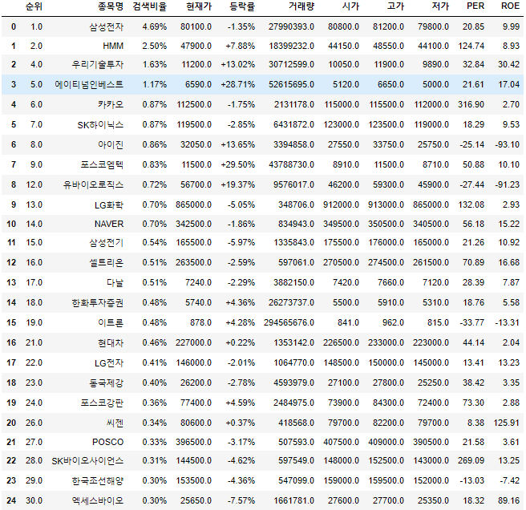This screenshot has height=510, width=526.
Task: Click row index 0
Action: (x=14, y=26)
